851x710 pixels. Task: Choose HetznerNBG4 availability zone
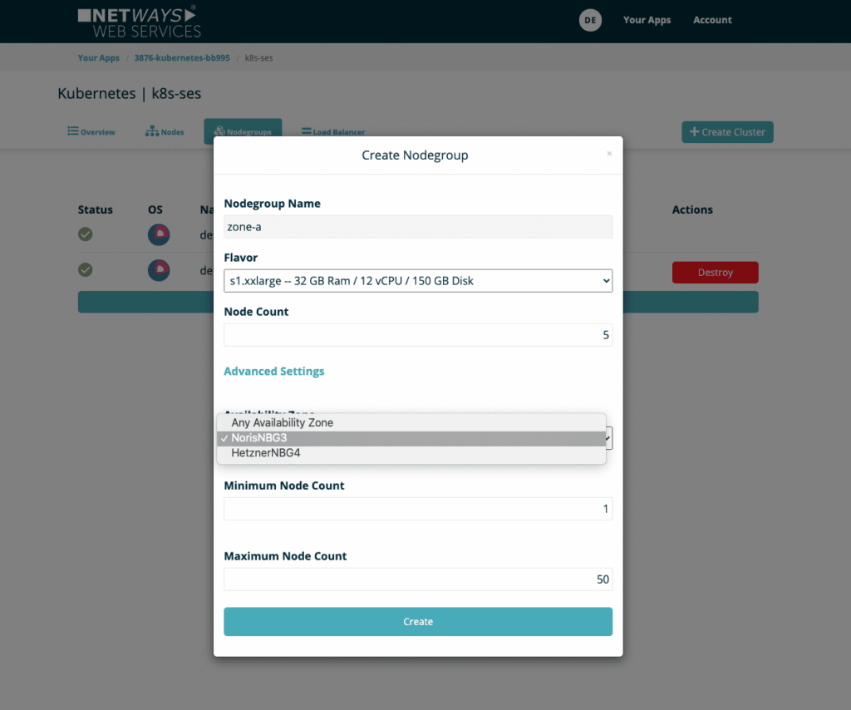click(x=265, y=454)
